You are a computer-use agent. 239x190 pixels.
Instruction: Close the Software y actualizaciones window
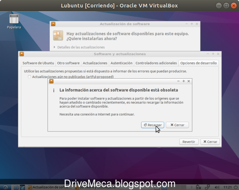pyautogui.click(x=218, y=54)
